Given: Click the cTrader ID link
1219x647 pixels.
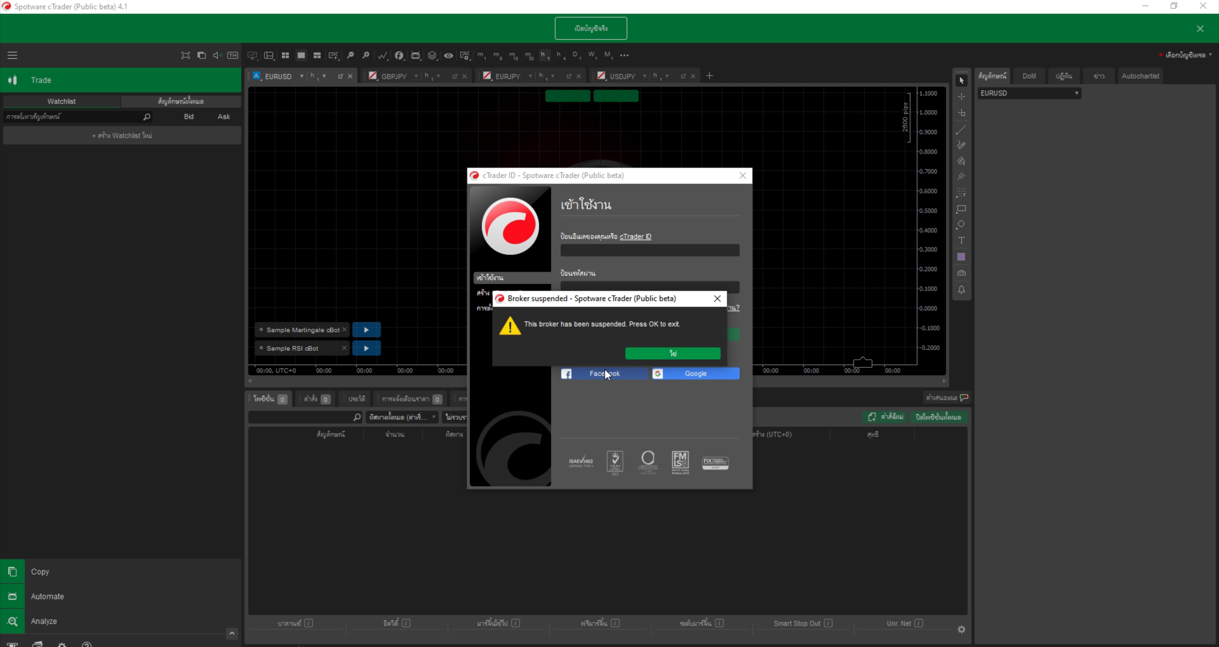Looking at the screenshot, I should [x=635, y=236].
